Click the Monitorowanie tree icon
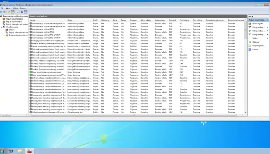The width and height of the screenshot is (270, 154). [4, 27]
